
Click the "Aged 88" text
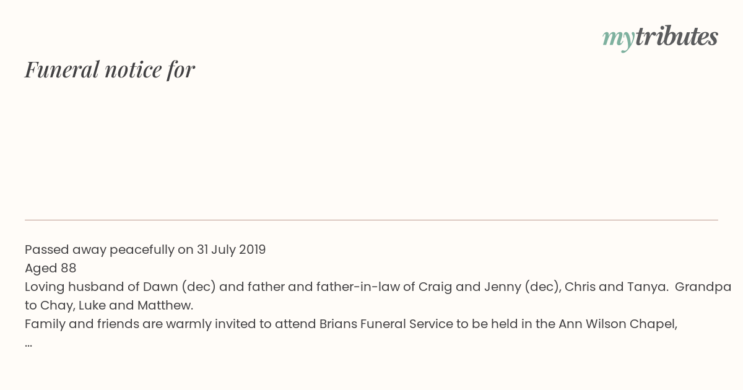click(51, 268)
